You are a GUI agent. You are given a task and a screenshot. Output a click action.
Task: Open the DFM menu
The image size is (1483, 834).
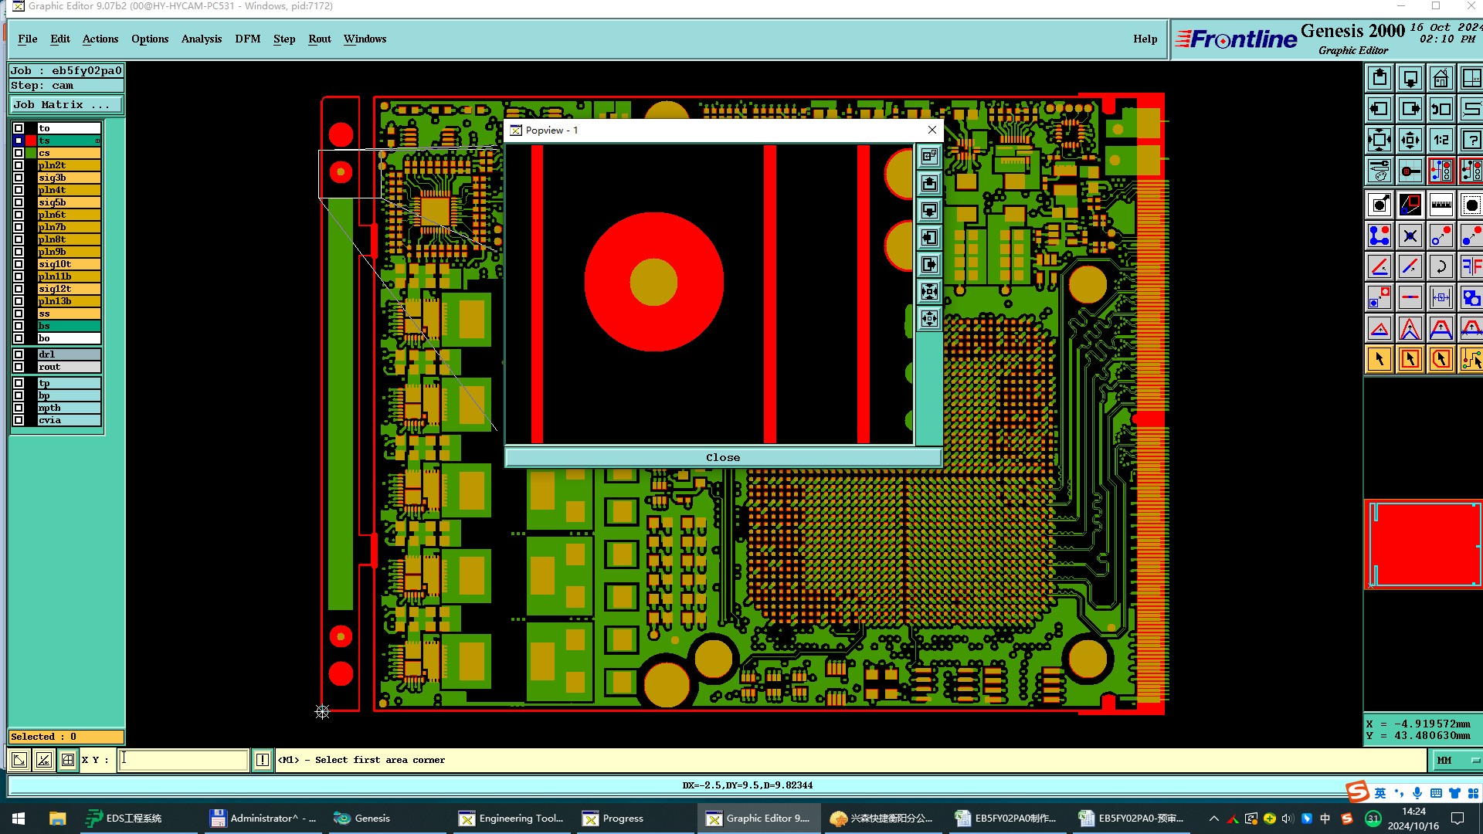click(x=247, y=39)
